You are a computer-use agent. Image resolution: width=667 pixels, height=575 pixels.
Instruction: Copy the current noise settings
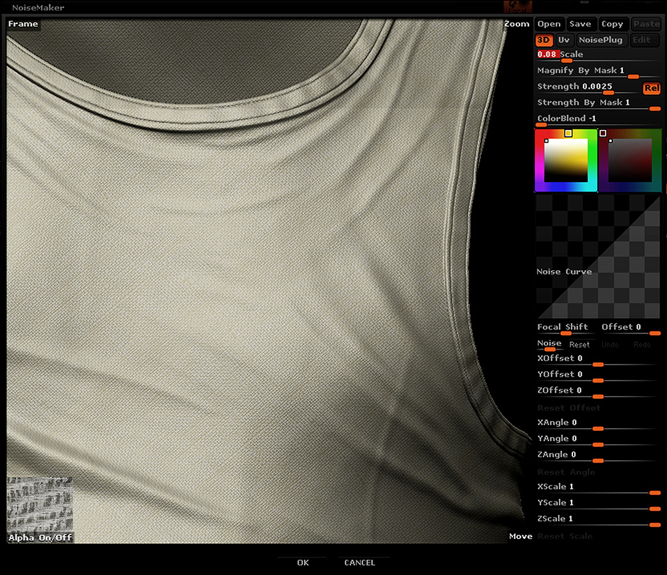click(x=612, y=23)
